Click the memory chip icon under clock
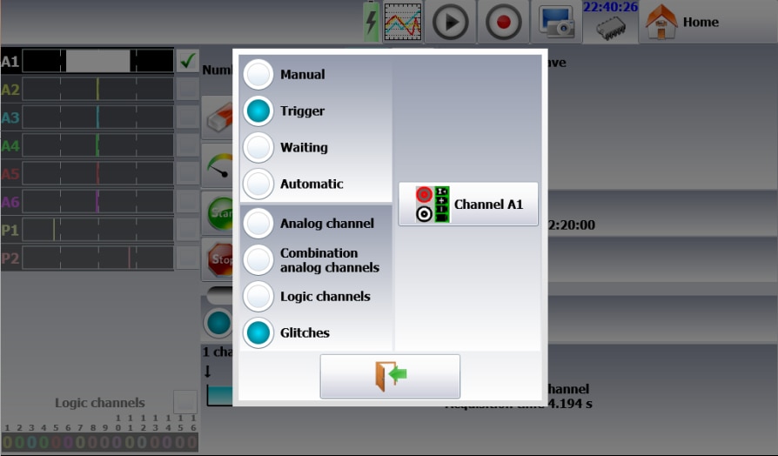Image resolution: width=778 pixels, height=456 pixels. pyautogui.click(x=611, y=29)
